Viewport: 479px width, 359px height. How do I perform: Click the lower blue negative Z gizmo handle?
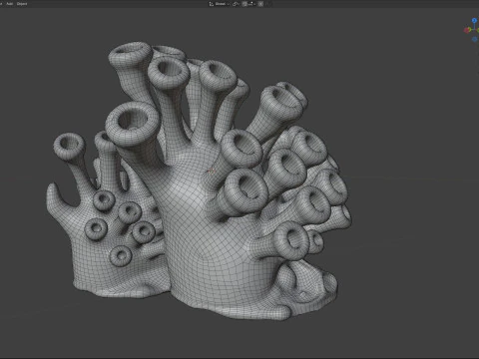point(474,40)
